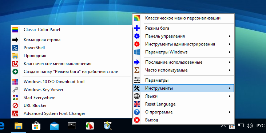The image size is (266, 133).
Task: Click the sigma Часто используемые icon
Action: (137, 70)
